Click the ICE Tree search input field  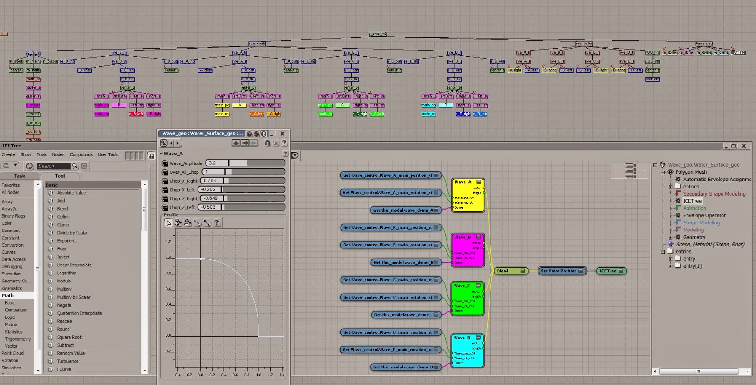[x=53, y=166]
